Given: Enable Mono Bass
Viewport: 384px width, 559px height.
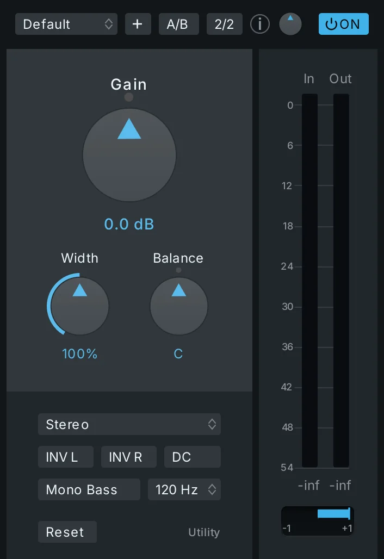Looking at the screenshot, I should pos(89,489).
